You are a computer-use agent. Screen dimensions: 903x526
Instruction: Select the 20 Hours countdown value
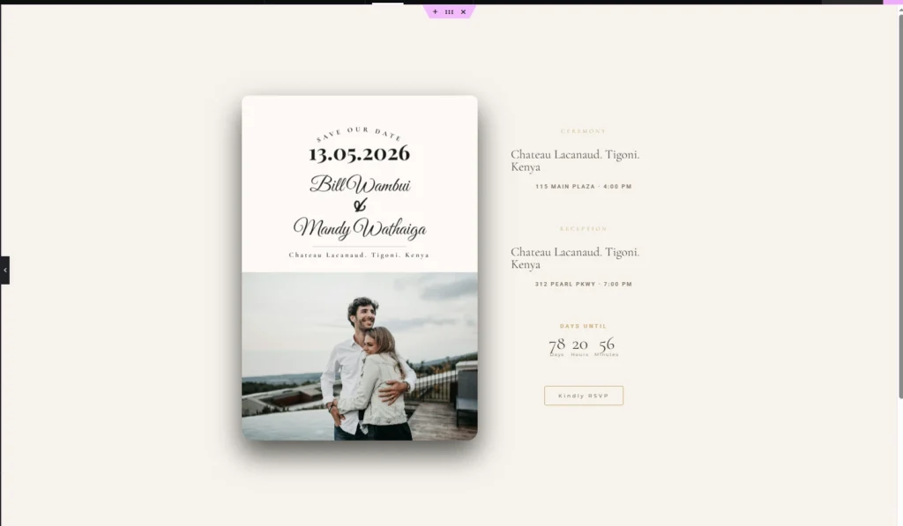580,346
